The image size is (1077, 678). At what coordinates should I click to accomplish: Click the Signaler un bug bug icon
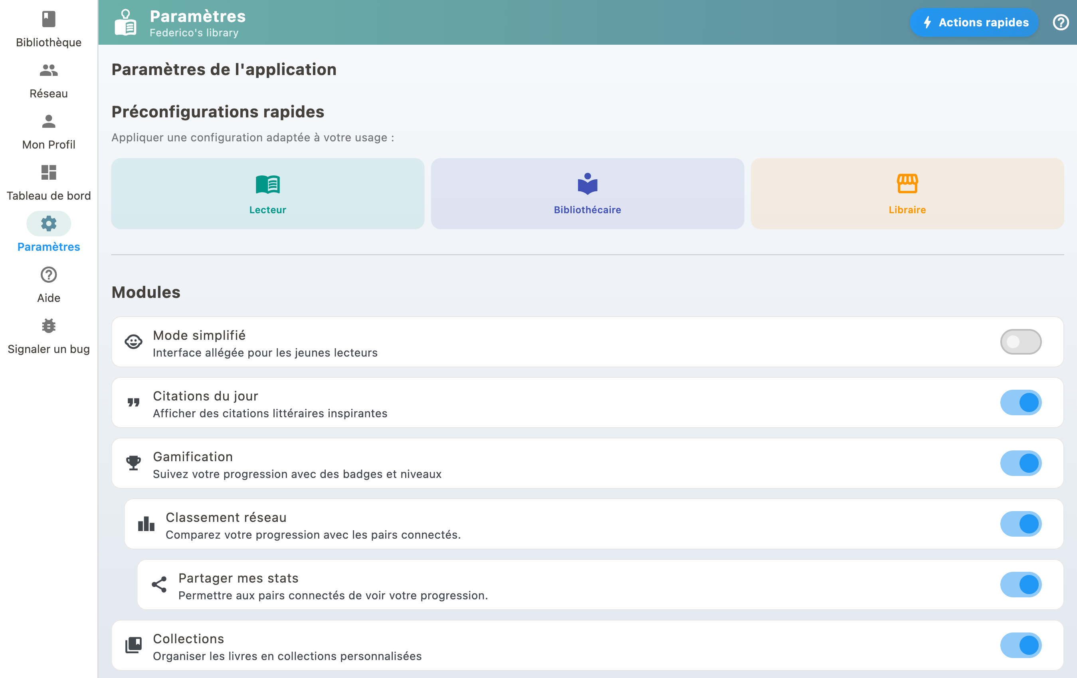[48, 325]
